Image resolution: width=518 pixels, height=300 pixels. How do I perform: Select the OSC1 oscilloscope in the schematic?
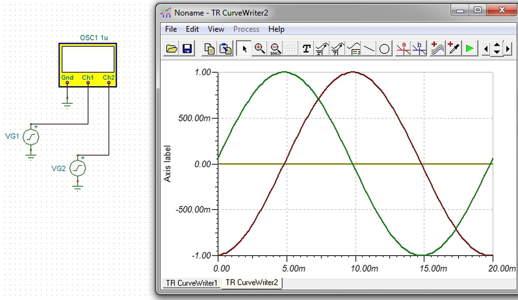[88, 65]
